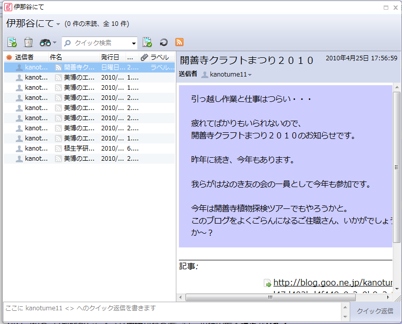Sort by the 発行日 column header

(x=110, y=57)
